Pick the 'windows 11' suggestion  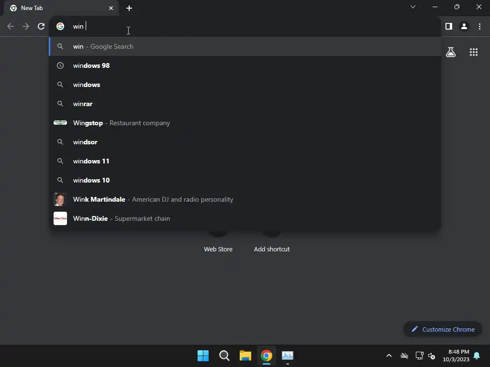coord(245,161)
